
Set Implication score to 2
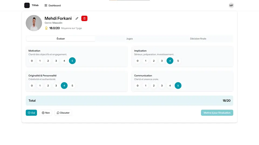tap(154, 61)
